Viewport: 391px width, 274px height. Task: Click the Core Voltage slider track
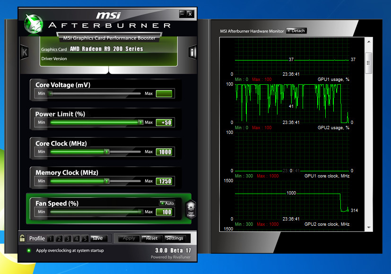pos(96,94)
